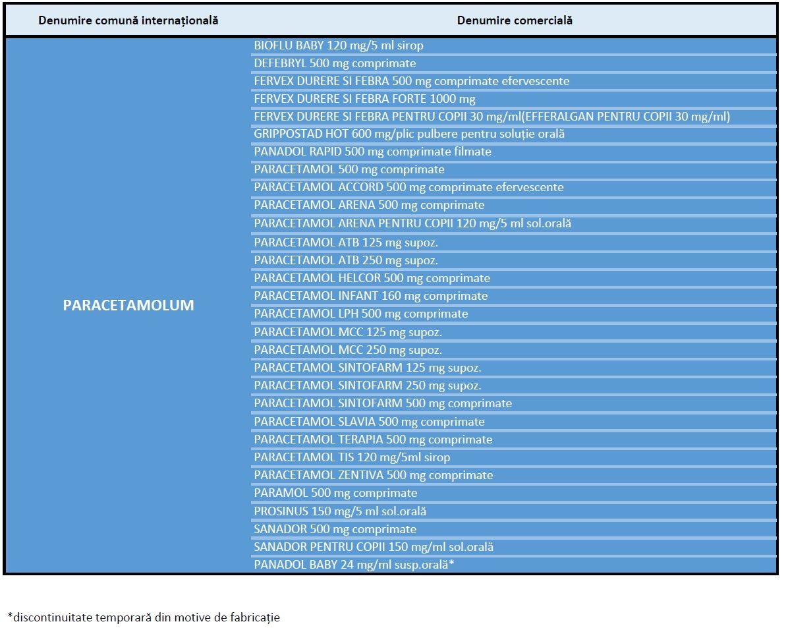788x628 pixels.
Task: Click PROSINUS 150 mg/5 ml sol.orală
Action: [x=514, y=511]
